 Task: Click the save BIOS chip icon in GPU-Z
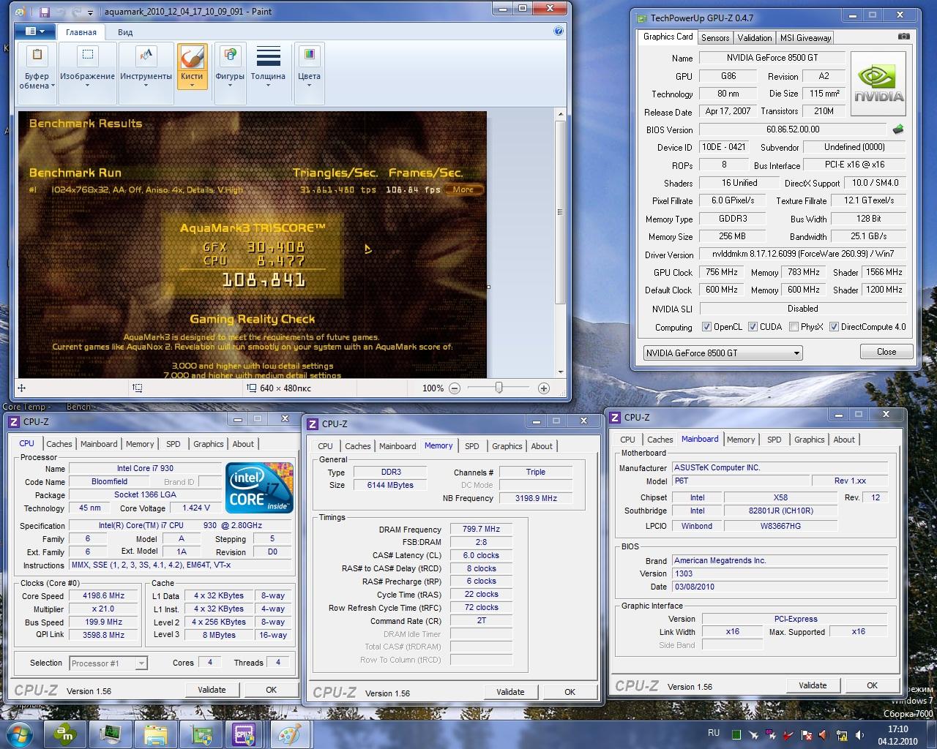pos(898,129)
